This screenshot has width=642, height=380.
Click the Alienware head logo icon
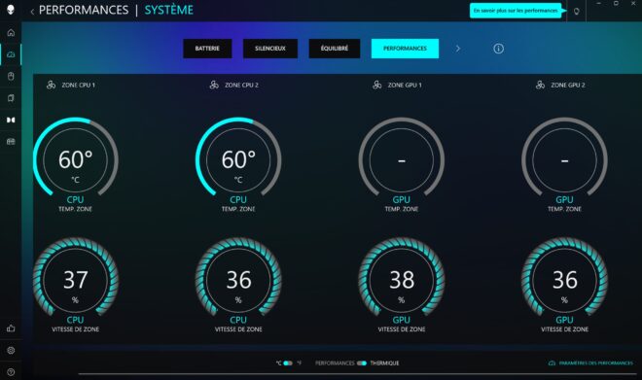coord(11,9)
